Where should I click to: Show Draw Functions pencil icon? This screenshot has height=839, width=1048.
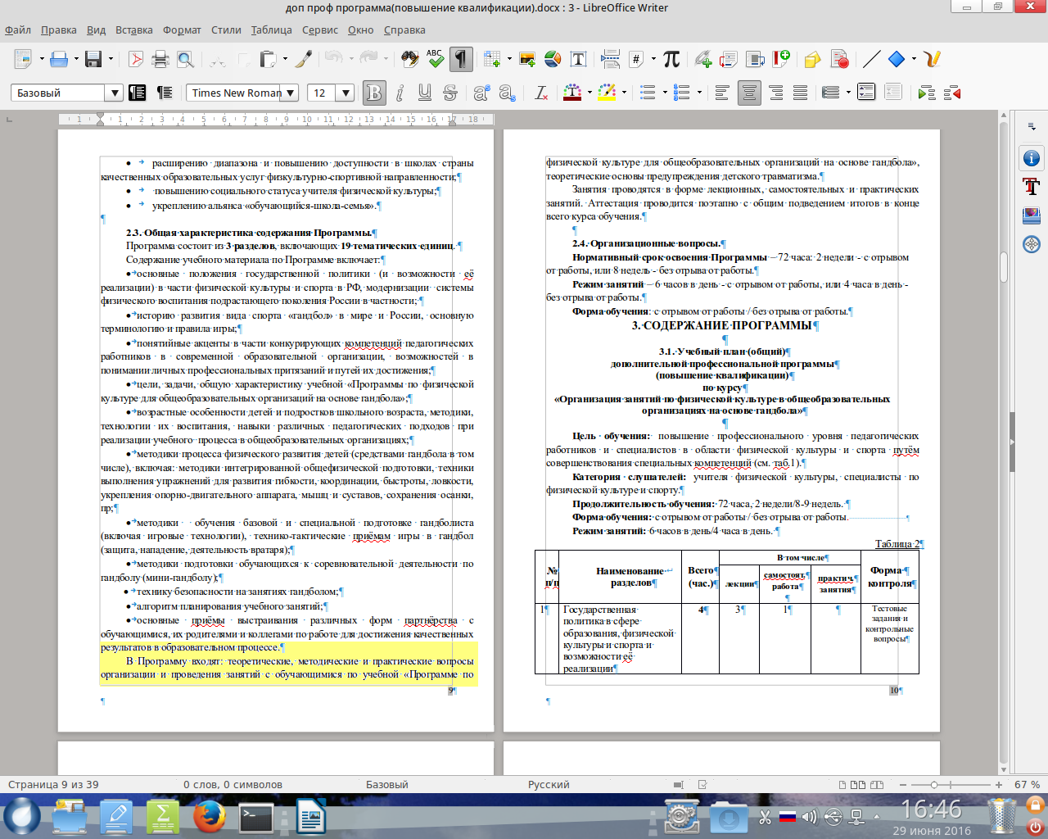pyautogui.click(x=932, y=59)
